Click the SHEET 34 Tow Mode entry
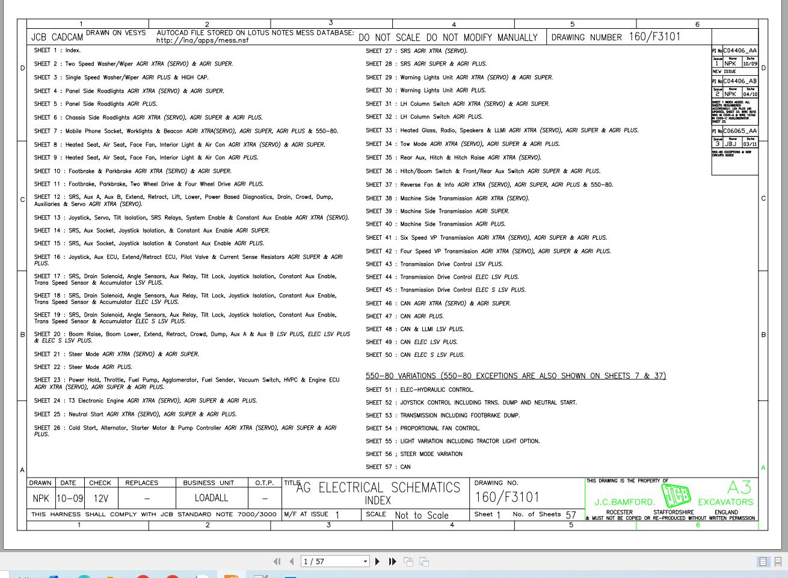Screen dimensions: 788x578 [463, 144]
